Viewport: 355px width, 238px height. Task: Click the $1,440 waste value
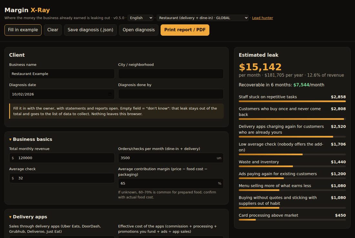click(x=338, y=162)
